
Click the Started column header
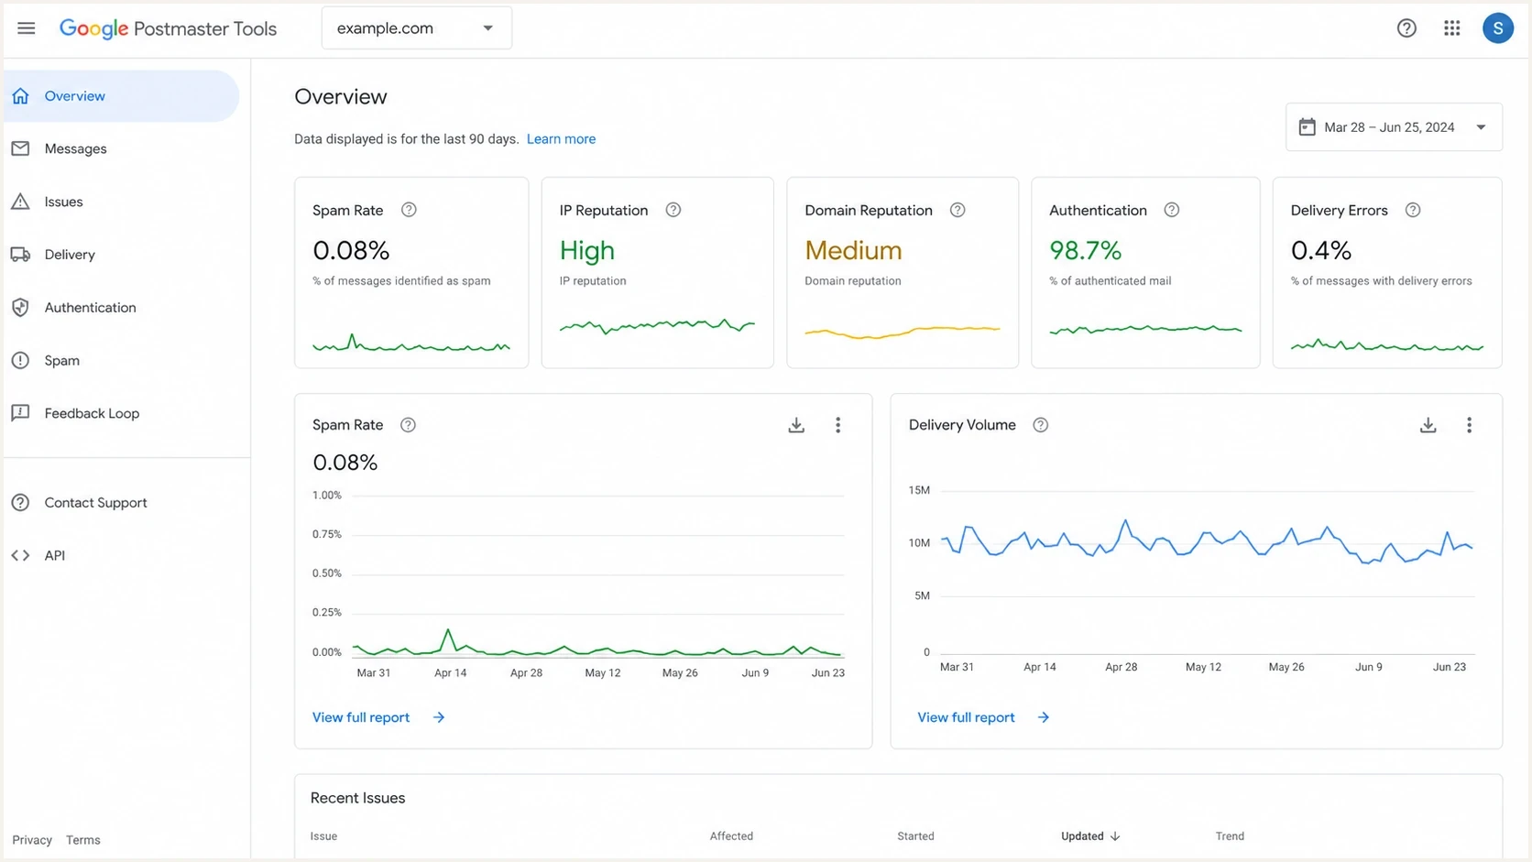(x=915, y=836)
